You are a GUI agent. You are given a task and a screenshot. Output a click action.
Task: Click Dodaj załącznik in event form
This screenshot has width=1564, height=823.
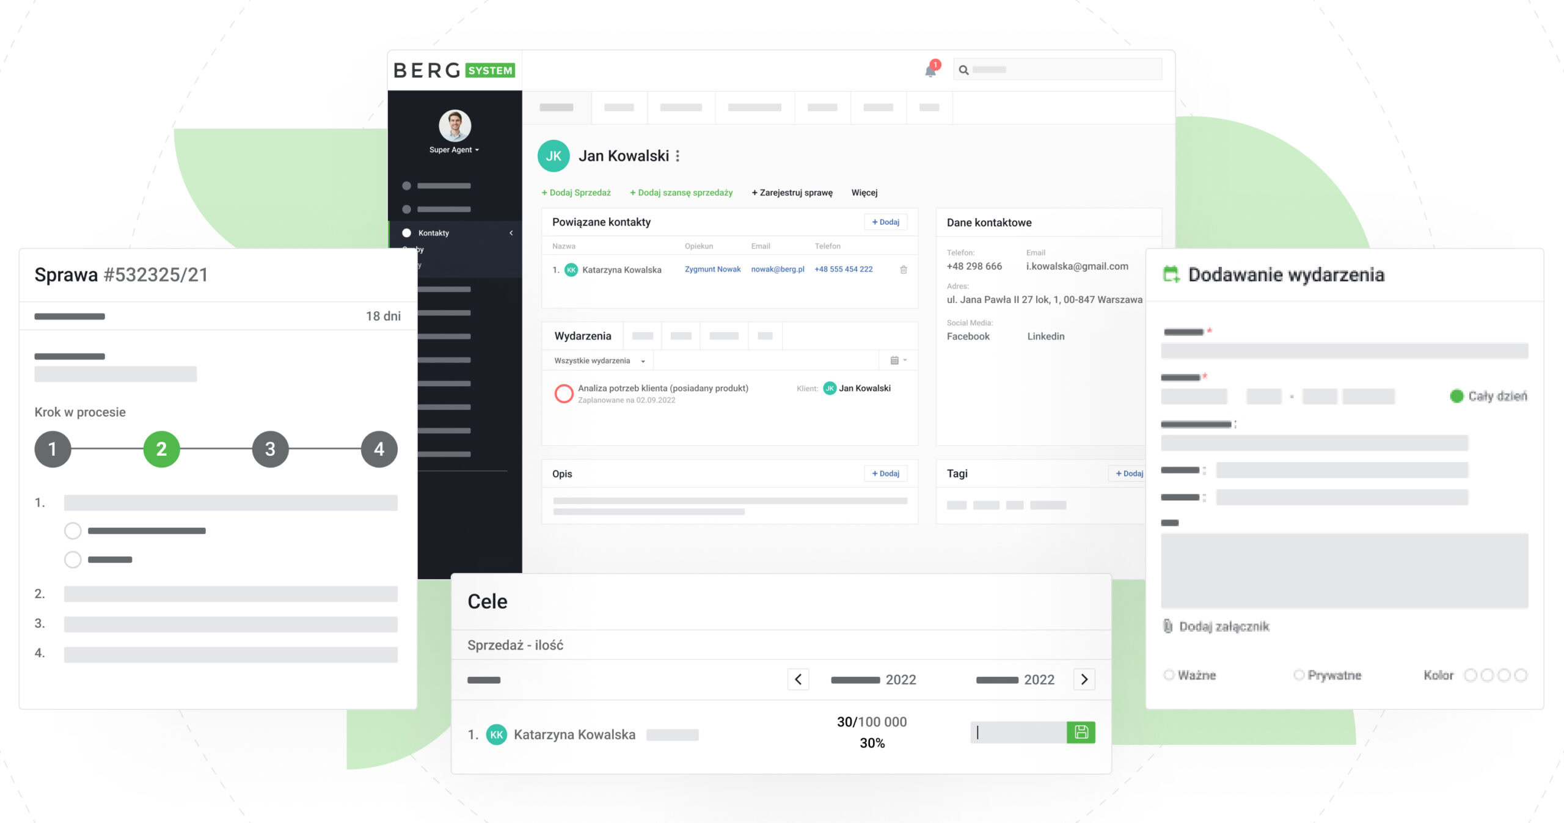click(1224, 626)
